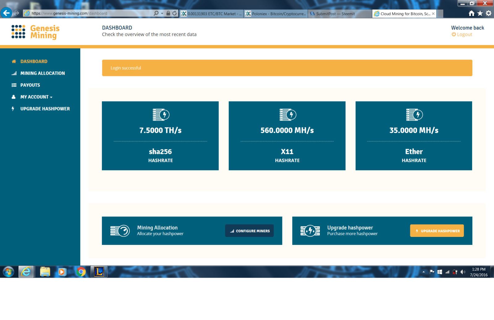Click the Welcome back text
Image resolution: width=494 pixels, height=320 pixels.
[x=467, y=28]
